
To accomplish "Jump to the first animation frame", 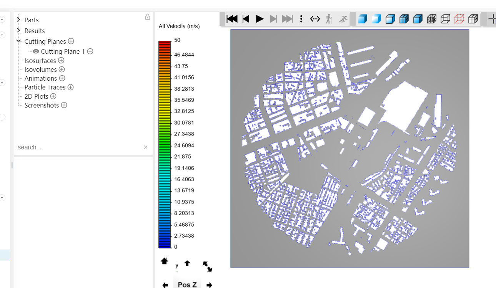I will [x=232, y=19].
